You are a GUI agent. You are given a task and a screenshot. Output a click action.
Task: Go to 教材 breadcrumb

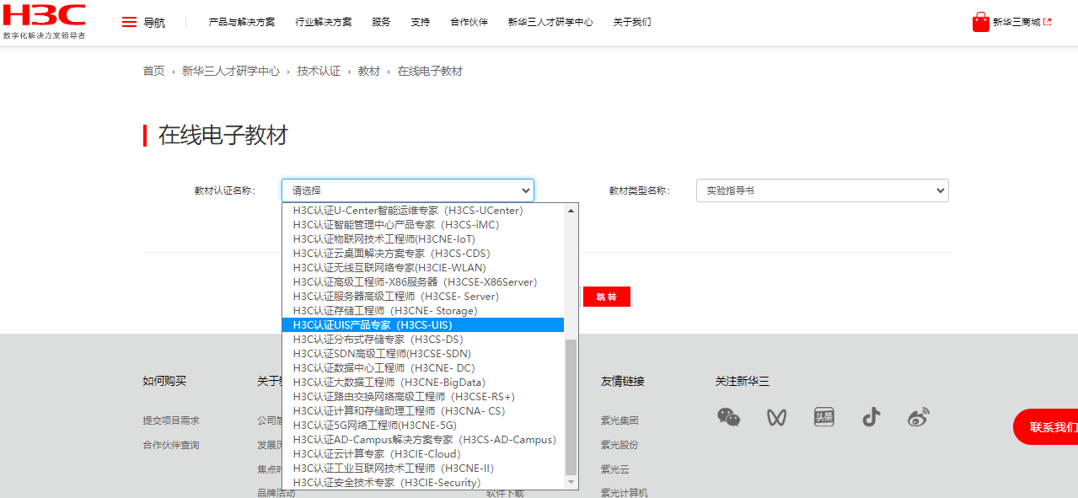click(369, 71)
